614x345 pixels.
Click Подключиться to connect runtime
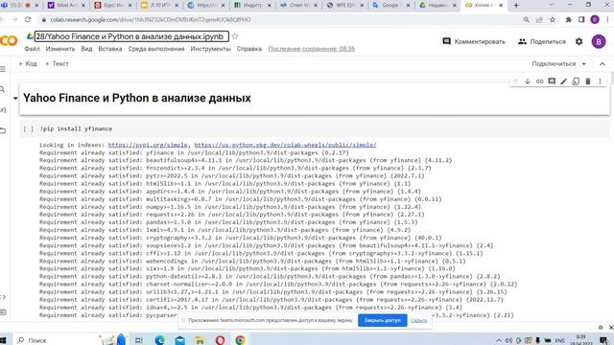pyautogui.click(x=554, y=64)
